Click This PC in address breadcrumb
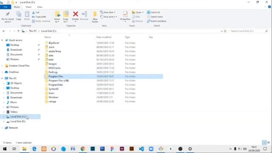Image resolution: width=272 pixels, height=153 pixels. tap(33, 31)
